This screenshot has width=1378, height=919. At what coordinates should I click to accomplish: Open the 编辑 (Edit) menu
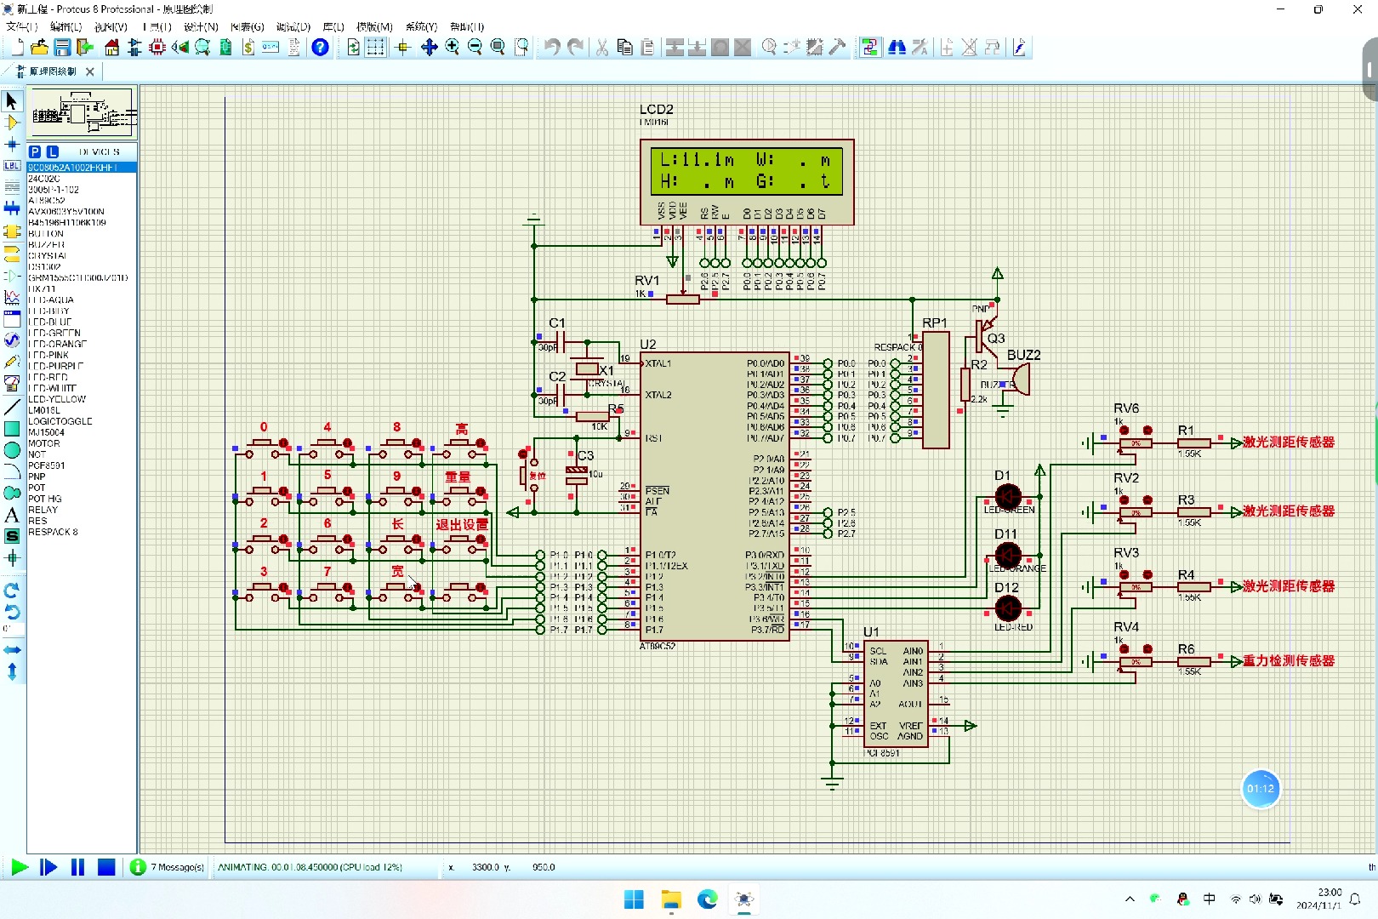pos(65,27)
